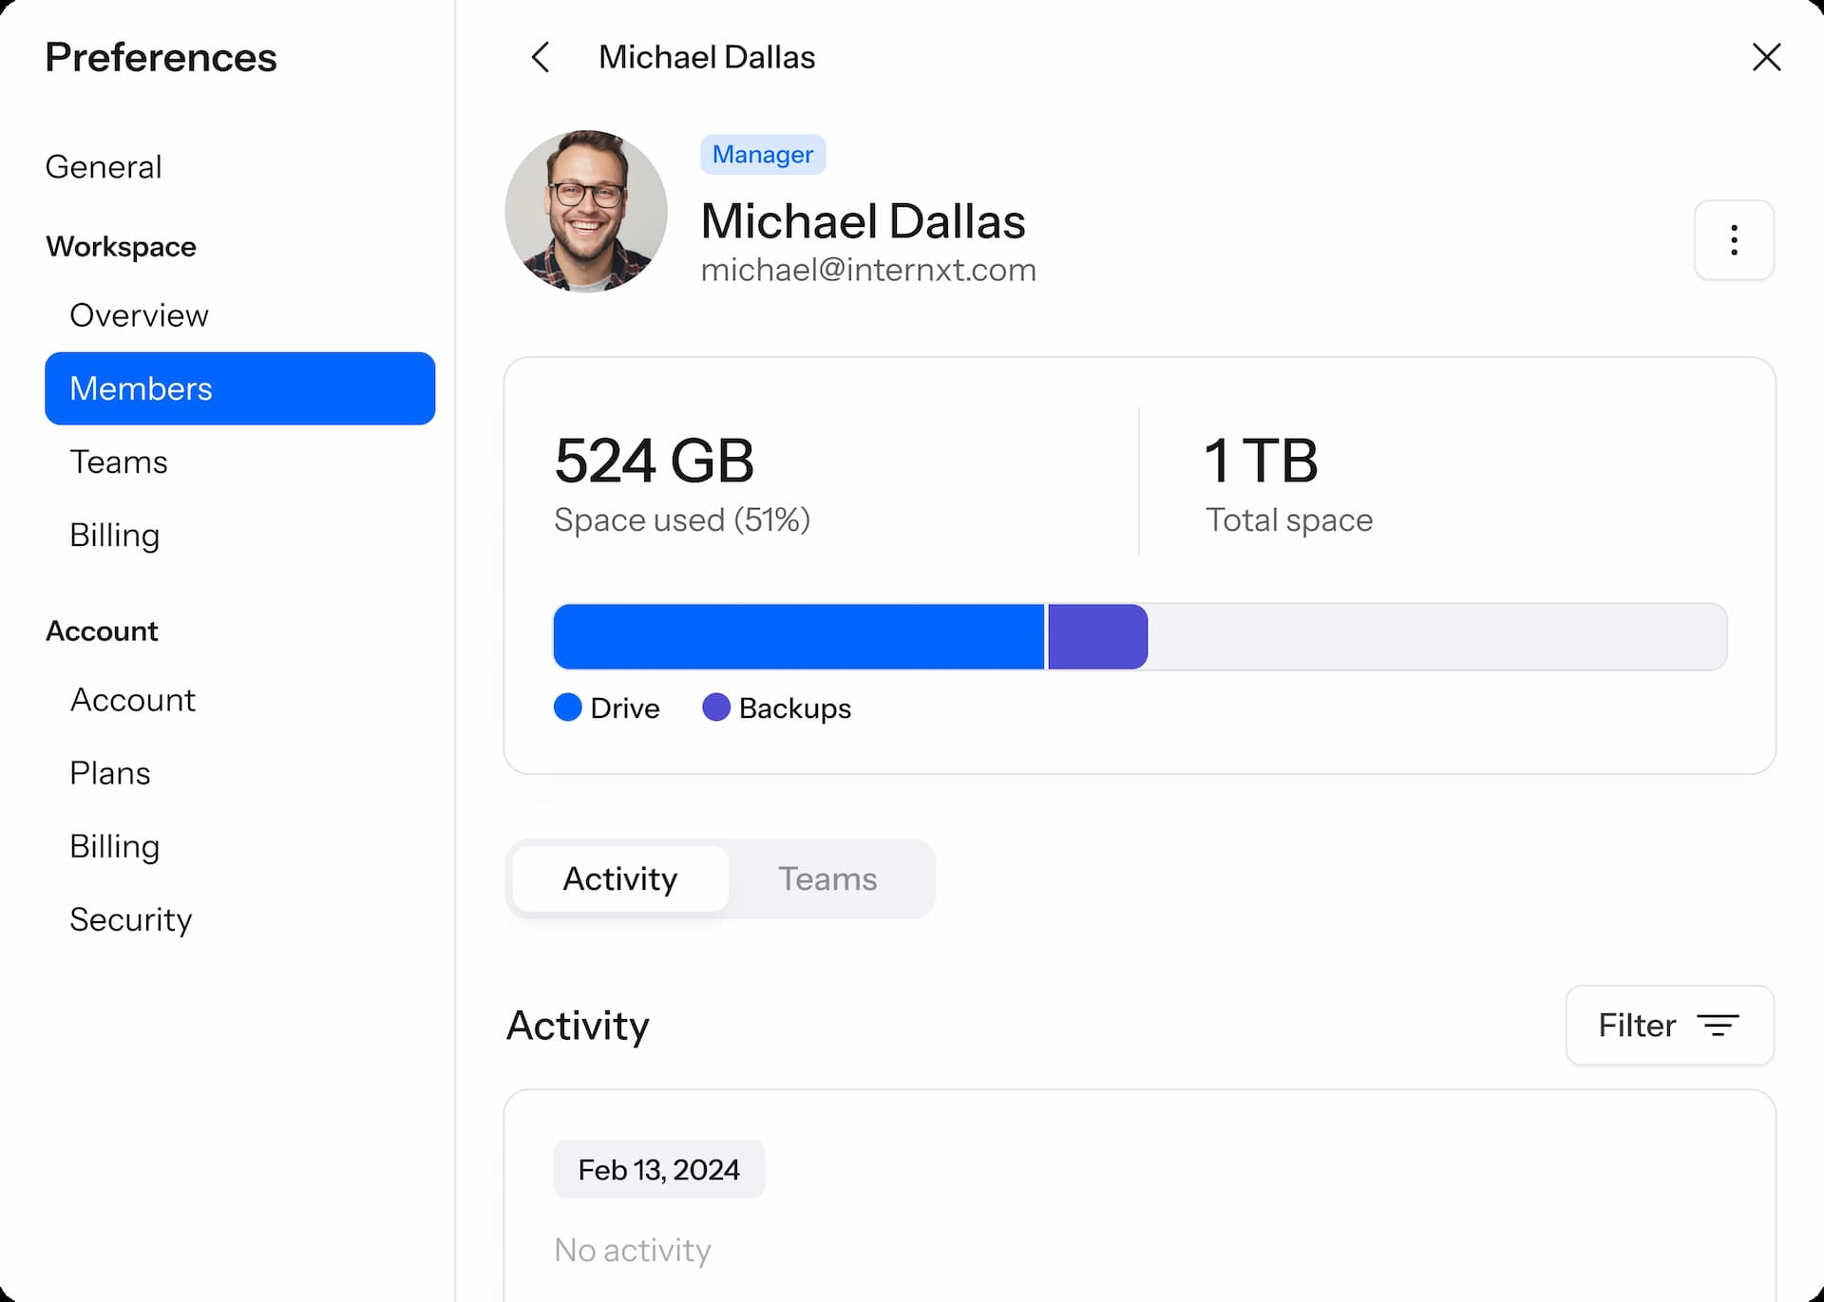
Task: Expand Teams section in left sidebar
Action: (x=119, y=461)
